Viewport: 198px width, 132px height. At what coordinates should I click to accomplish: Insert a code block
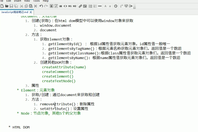click(65, 6)
